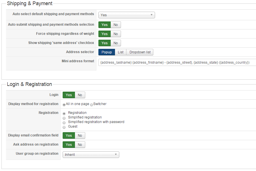256x171 pixels.
Task: Turn off the email confirmation field display
Action: (80, 136)
